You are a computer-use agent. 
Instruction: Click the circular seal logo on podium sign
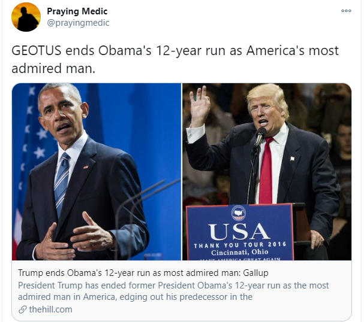239,213
